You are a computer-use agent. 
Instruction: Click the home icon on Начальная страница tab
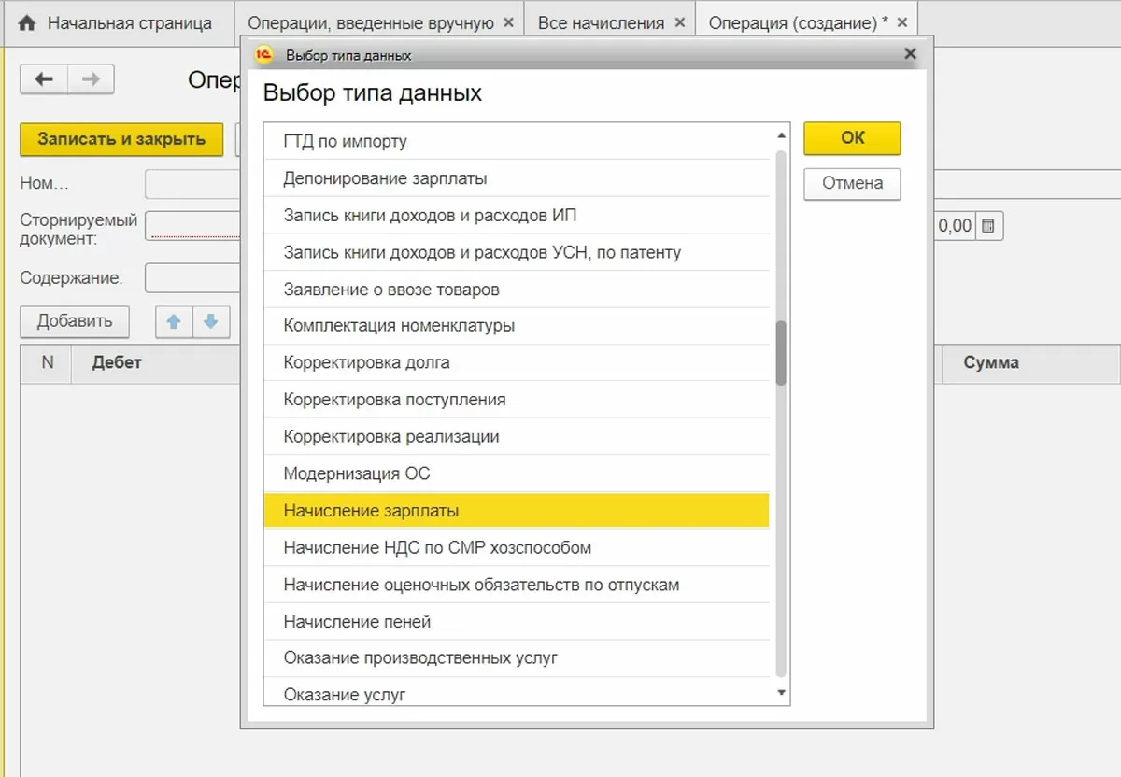(x=26, y=23)
